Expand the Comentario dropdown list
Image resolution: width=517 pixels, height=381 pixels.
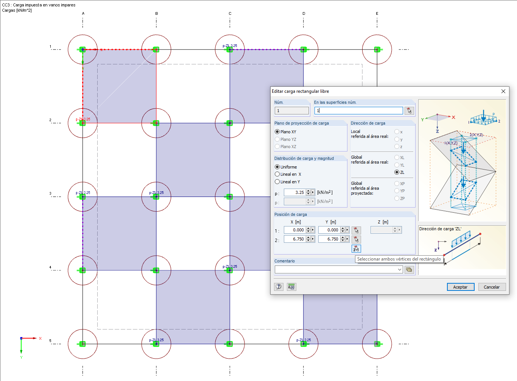400,270
